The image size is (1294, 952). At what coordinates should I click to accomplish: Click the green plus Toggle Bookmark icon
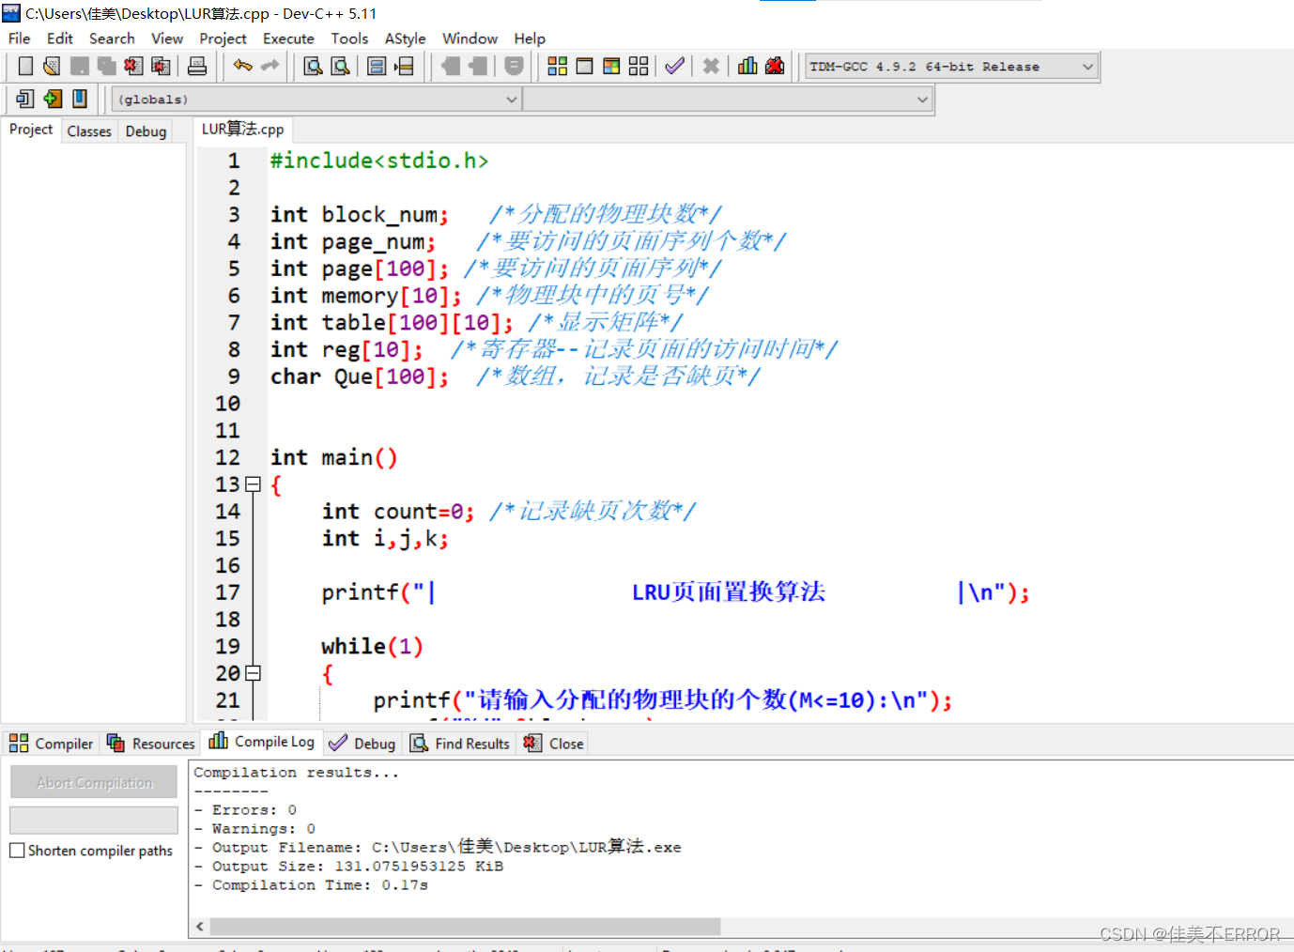pyautogui.click(x=53, y=98)
